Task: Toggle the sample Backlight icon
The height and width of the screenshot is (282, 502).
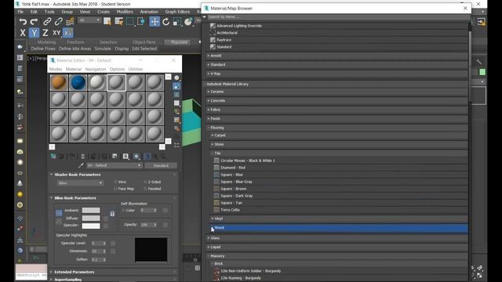Action: tap(176, 86)
